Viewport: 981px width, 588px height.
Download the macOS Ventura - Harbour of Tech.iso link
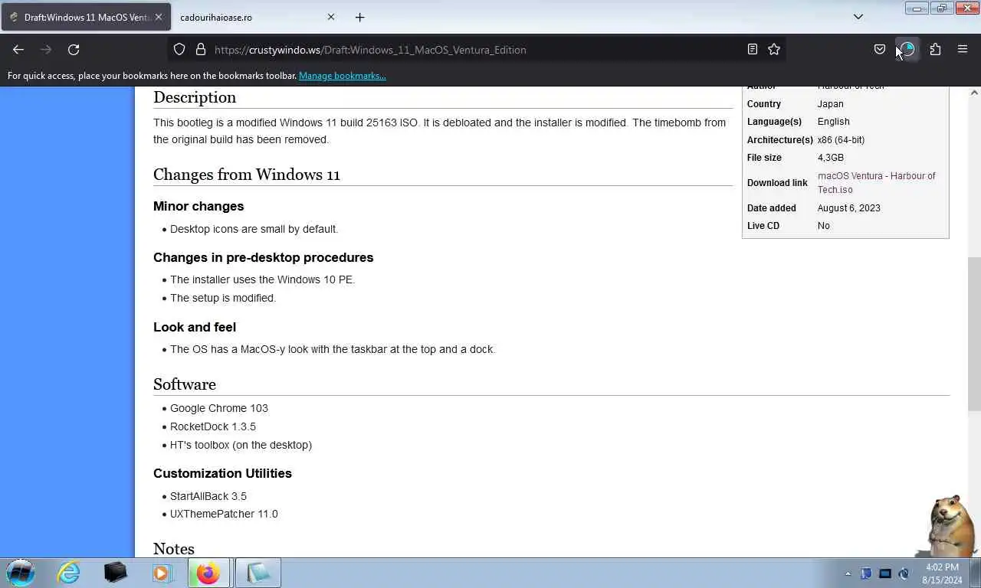click(876, 183)
